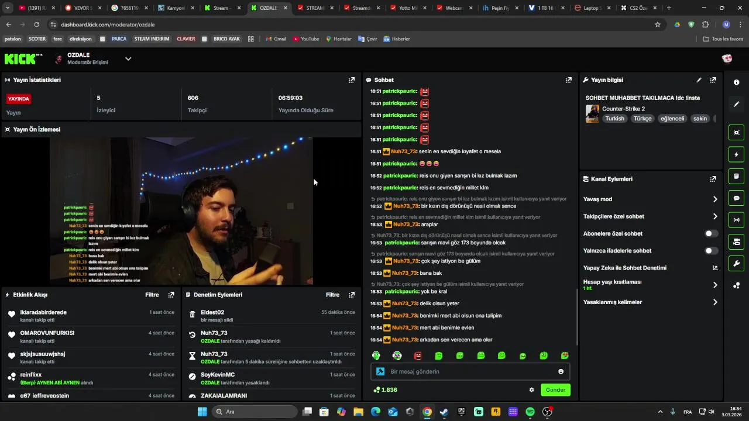Insert the heart-eyes emote at row end
Viewport: 749px width, 421px height.
(565, 356)
